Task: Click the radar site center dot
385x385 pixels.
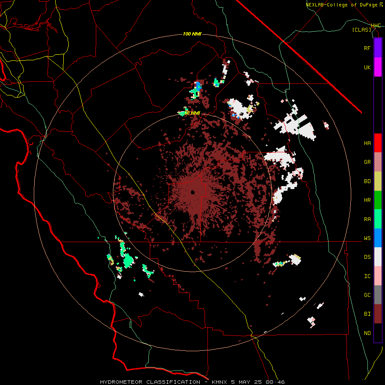Action: pyautogui.click(x=193, y=192)
